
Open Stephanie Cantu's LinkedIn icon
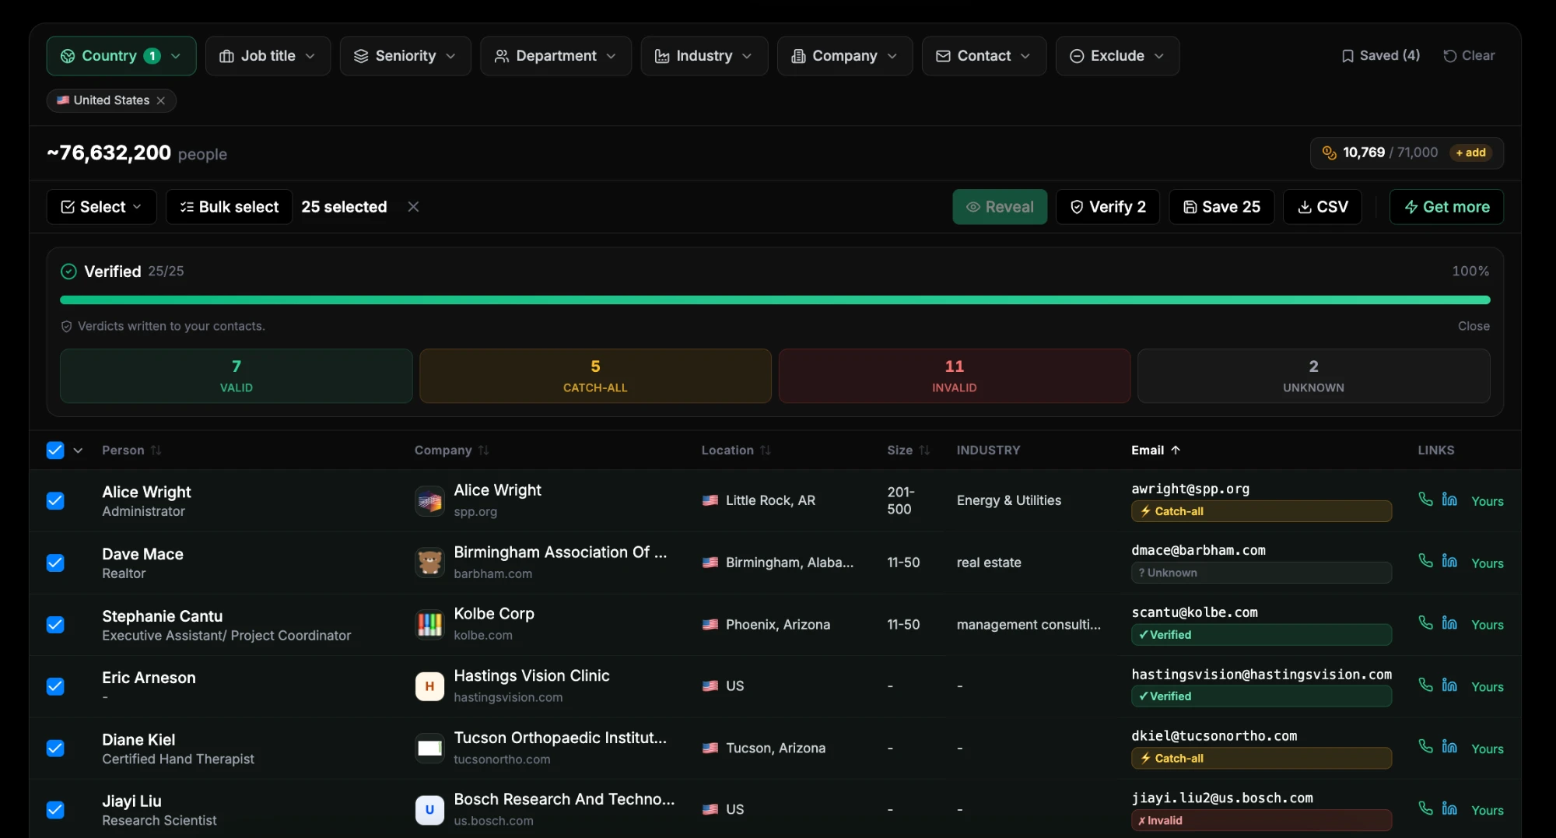pyautogui.click(x=1449, y=623)
